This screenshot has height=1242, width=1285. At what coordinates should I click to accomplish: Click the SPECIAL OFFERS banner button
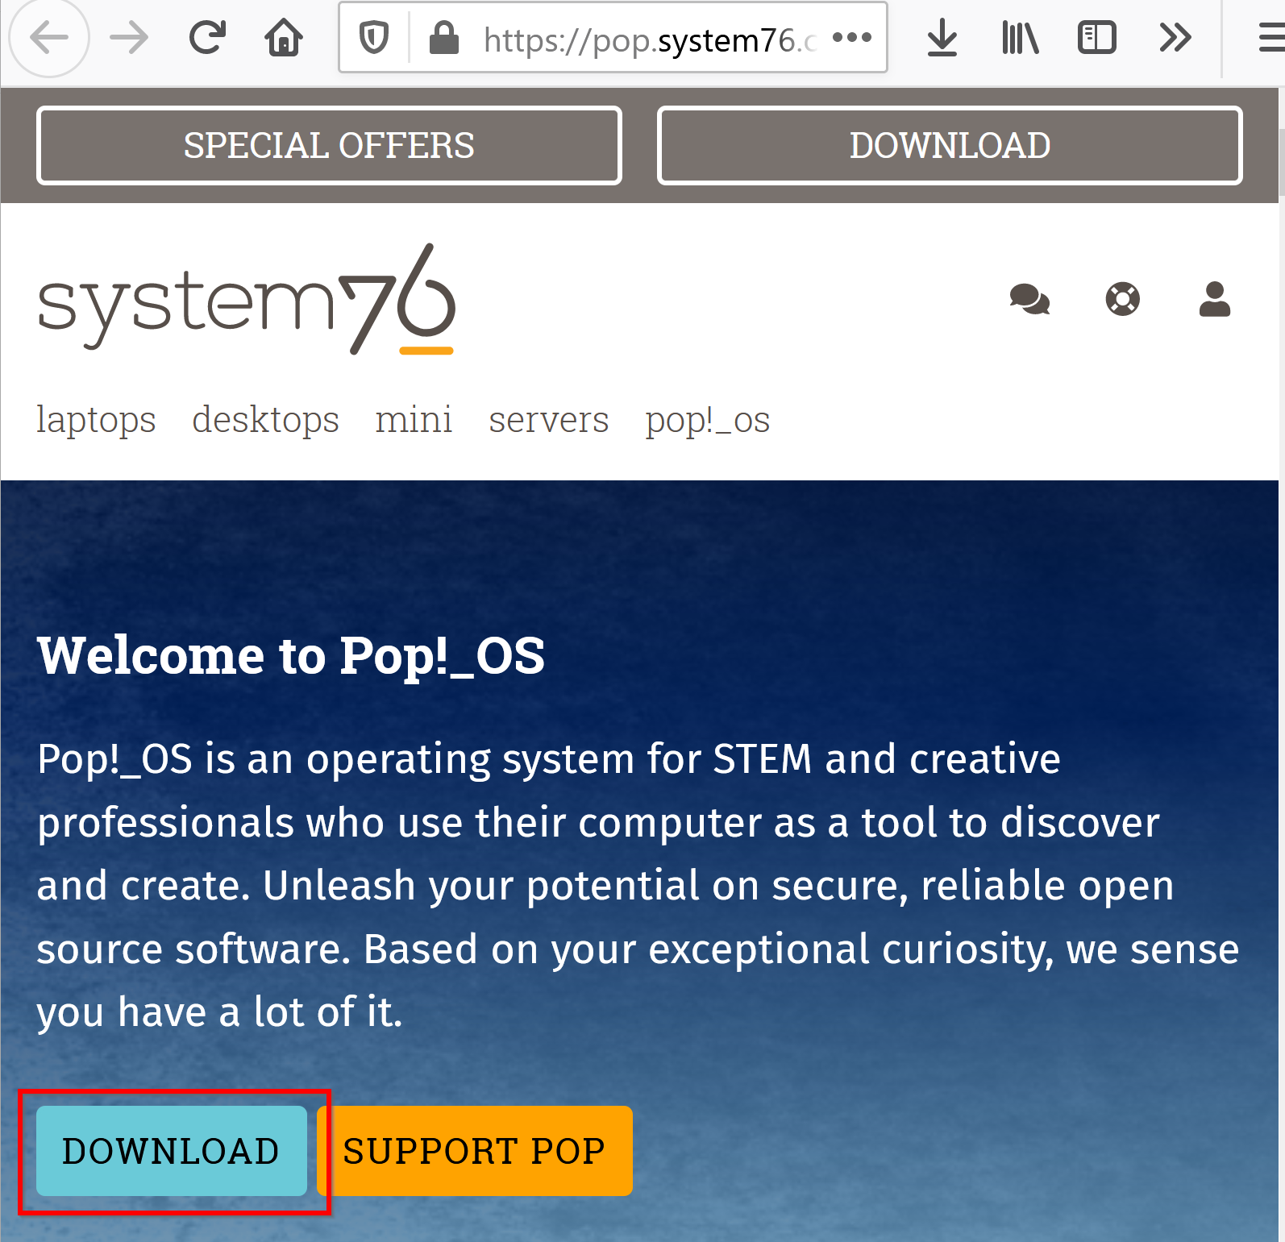pyautogui.click(x=329, y=146)
